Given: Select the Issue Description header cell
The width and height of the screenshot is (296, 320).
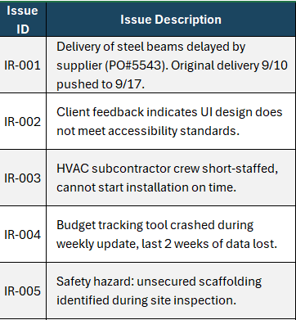Looking at the screenshot, I should coord(171,20).
